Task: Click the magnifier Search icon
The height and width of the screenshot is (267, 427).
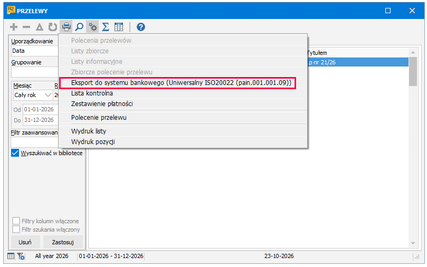Action: click(x=79, y=27)
